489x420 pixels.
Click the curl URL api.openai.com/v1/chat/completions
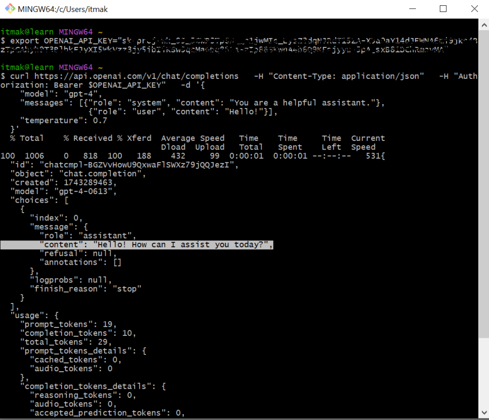[136, 76]
